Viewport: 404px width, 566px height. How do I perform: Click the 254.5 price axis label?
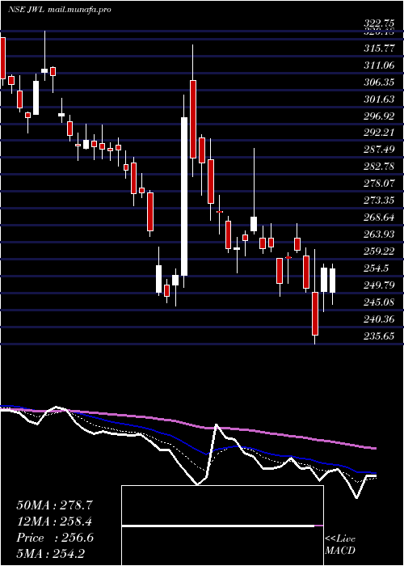[377, 268]
